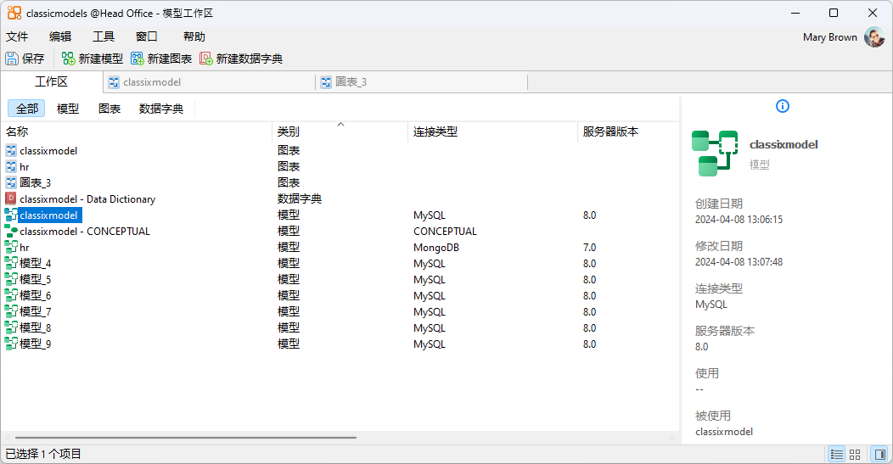893x464 pixels.
Task: Open the 编辑 menu
Action: click(x=60, y=37)
